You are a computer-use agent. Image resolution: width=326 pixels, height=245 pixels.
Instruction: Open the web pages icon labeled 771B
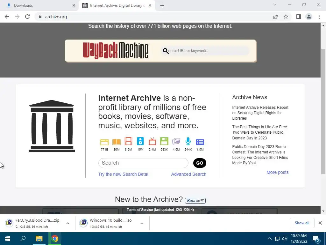pyautogui.click(x=104, y=142)
